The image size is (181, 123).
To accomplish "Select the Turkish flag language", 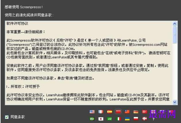I will 145,112.
